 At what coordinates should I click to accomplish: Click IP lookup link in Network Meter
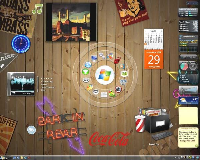point(193,42)
